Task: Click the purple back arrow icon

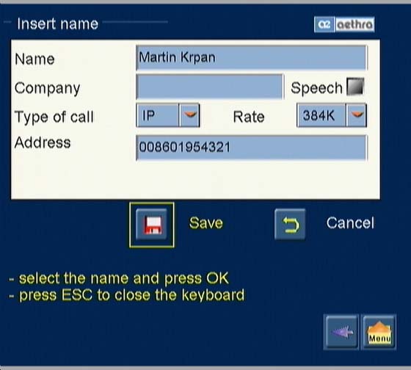Action: tap(341, 333)
